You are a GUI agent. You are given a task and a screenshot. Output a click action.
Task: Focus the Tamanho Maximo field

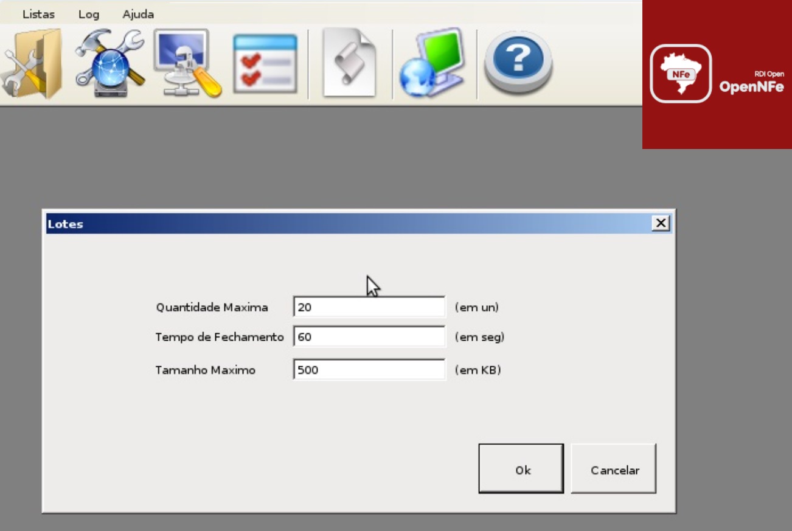pos(369,369)
